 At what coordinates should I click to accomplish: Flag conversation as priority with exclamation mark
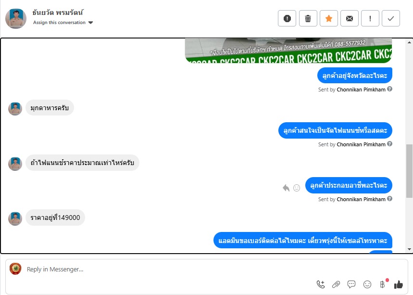click(x=370, y=18)
